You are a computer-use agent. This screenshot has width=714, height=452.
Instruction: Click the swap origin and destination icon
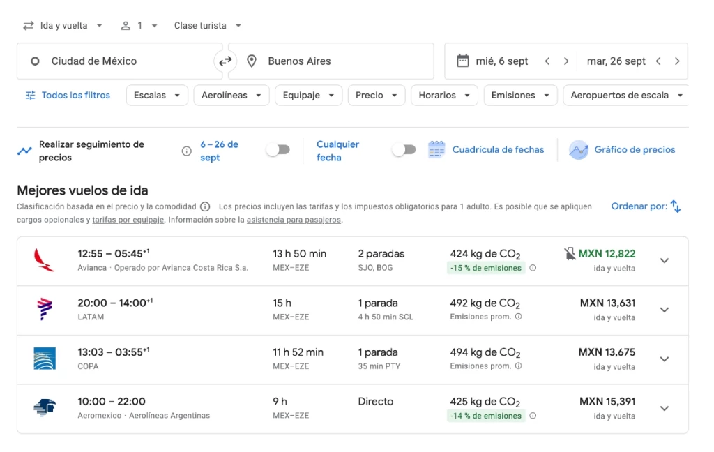point(225,61)
